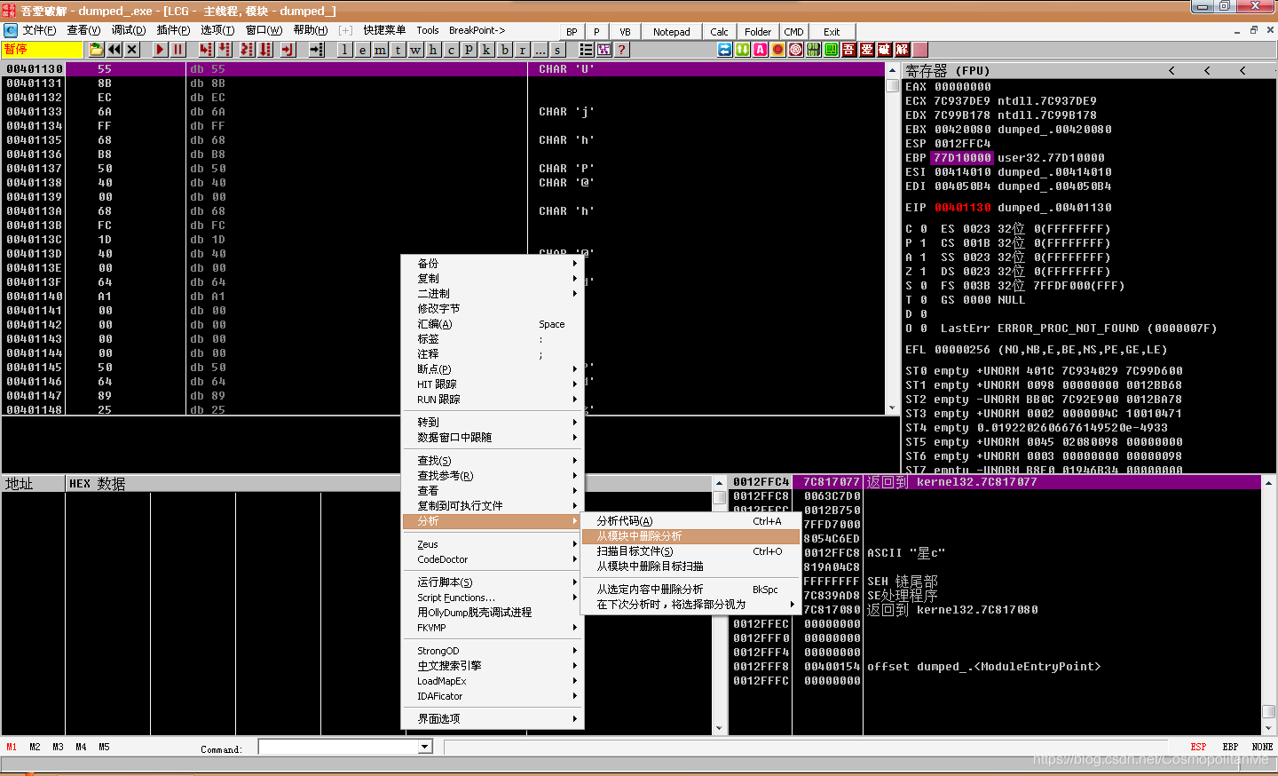Image resolution: width=1278 pixels, height=776 pixels.
Task: Click the Trace Over toolbar icon
Action: (264, 50)
